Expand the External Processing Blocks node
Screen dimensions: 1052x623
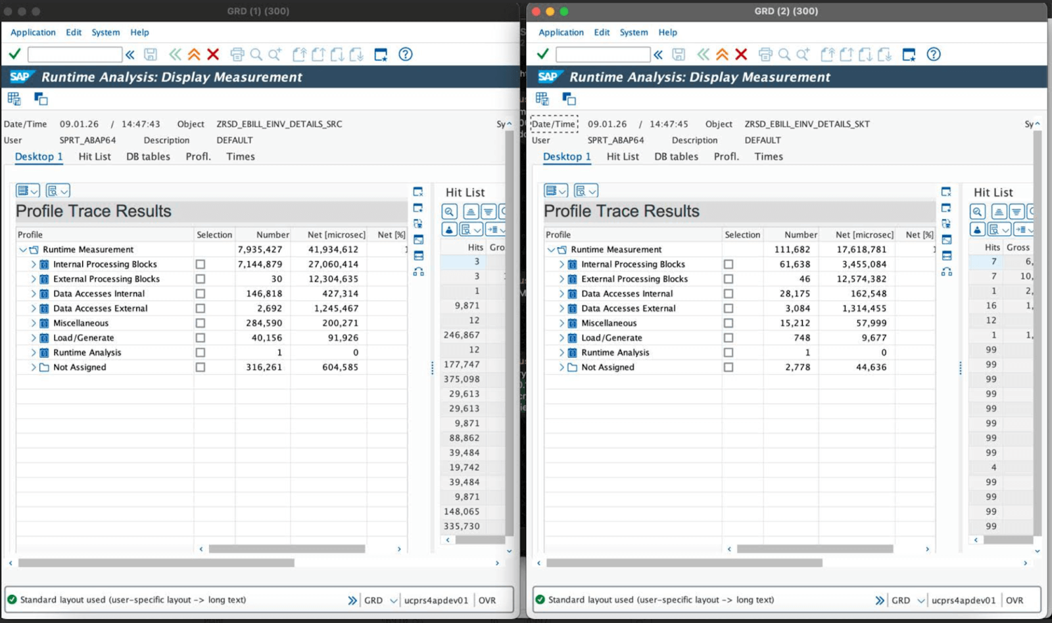34,279
